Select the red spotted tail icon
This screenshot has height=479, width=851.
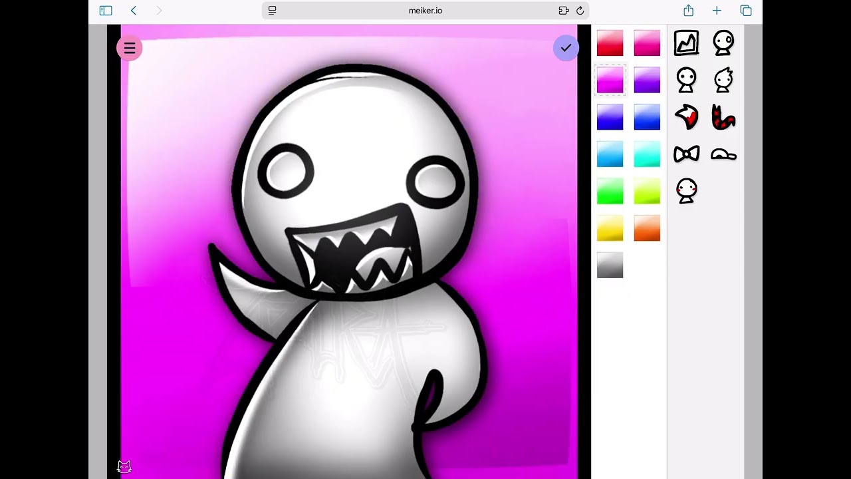(723, 118)
